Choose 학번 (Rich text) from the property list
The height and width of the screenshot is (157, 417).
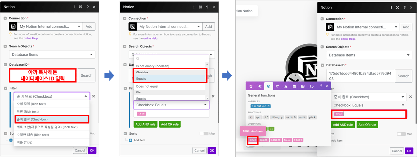52,111
